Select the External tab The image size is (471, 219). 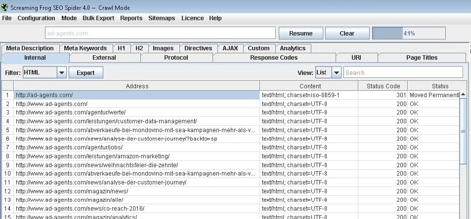tap(104, 58)
